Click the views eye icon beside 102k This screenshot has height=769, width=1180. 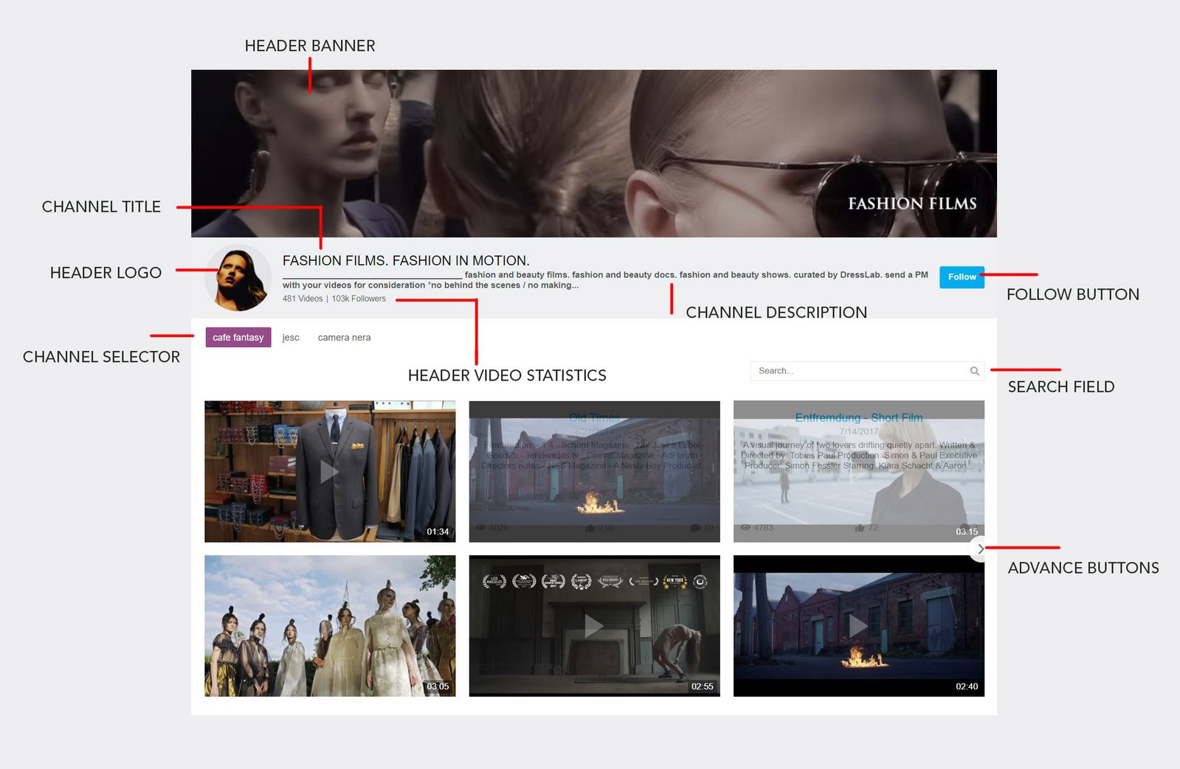coord(481,528)
